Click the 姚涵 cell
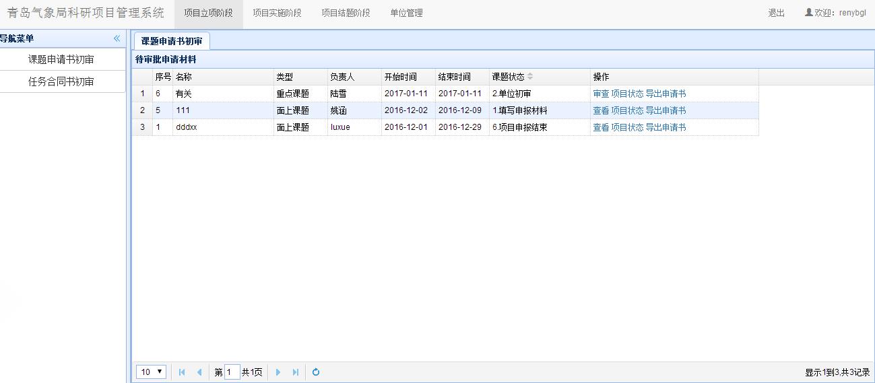The height and width of the screenshot is (383, 875). [355, 110]
